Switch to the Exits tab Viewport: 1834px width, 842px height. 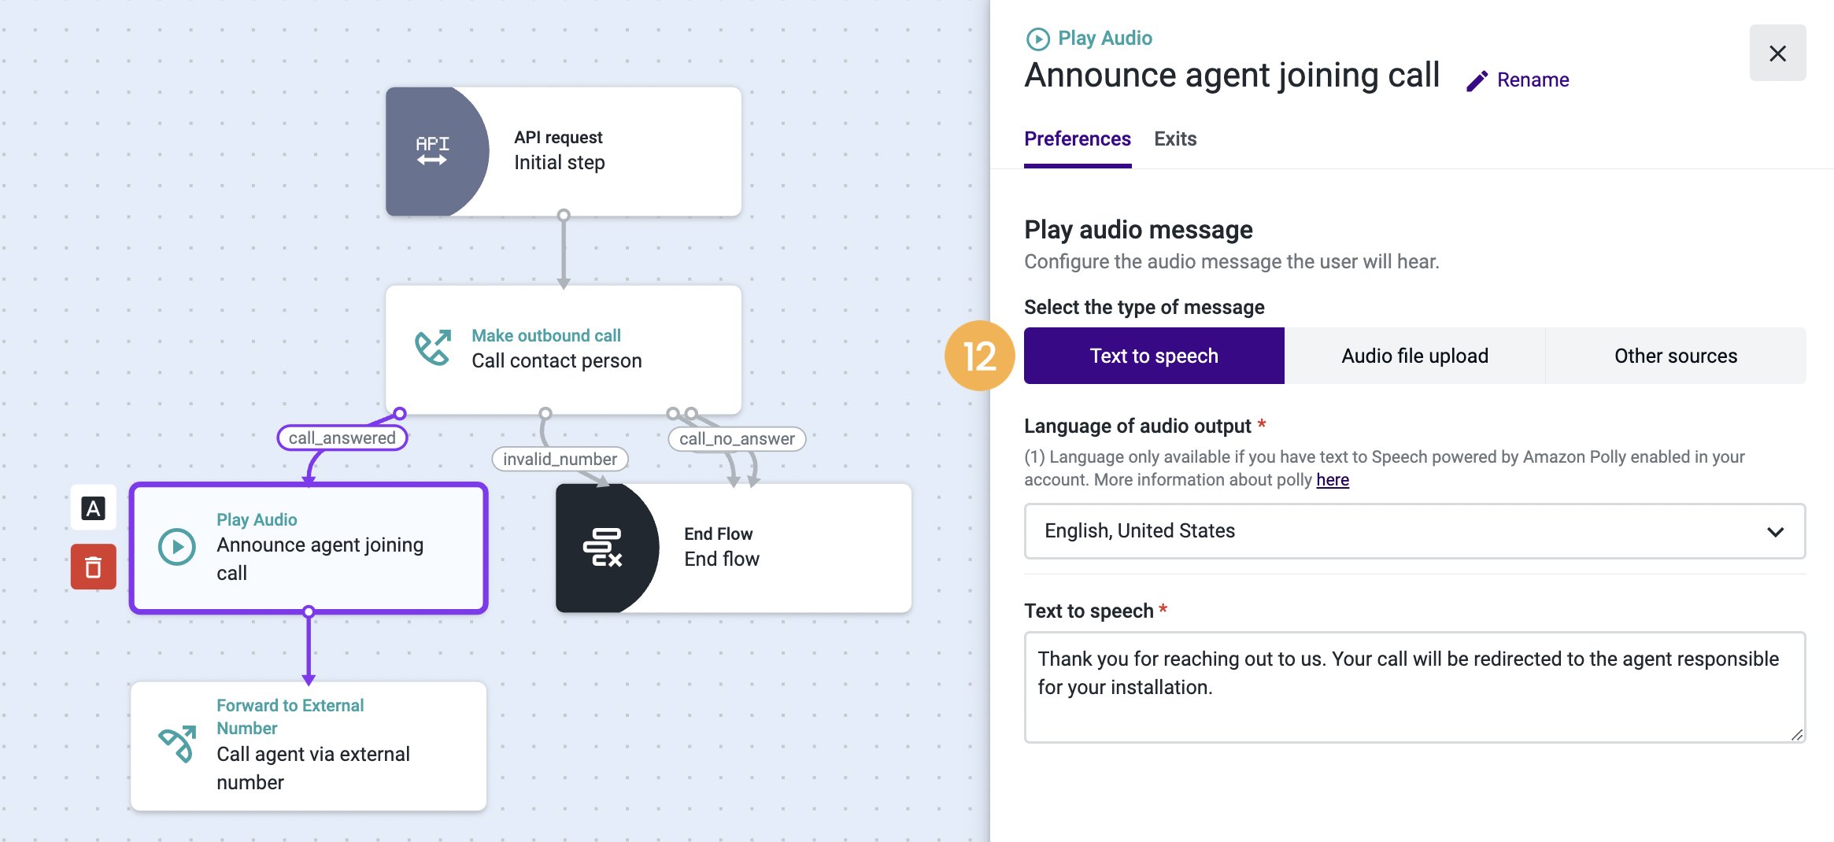click(x=1175, y=139)
